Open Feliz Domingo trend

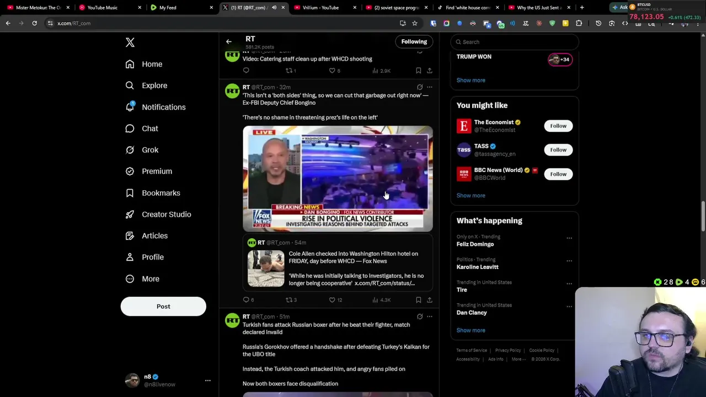tap(475, 244)
